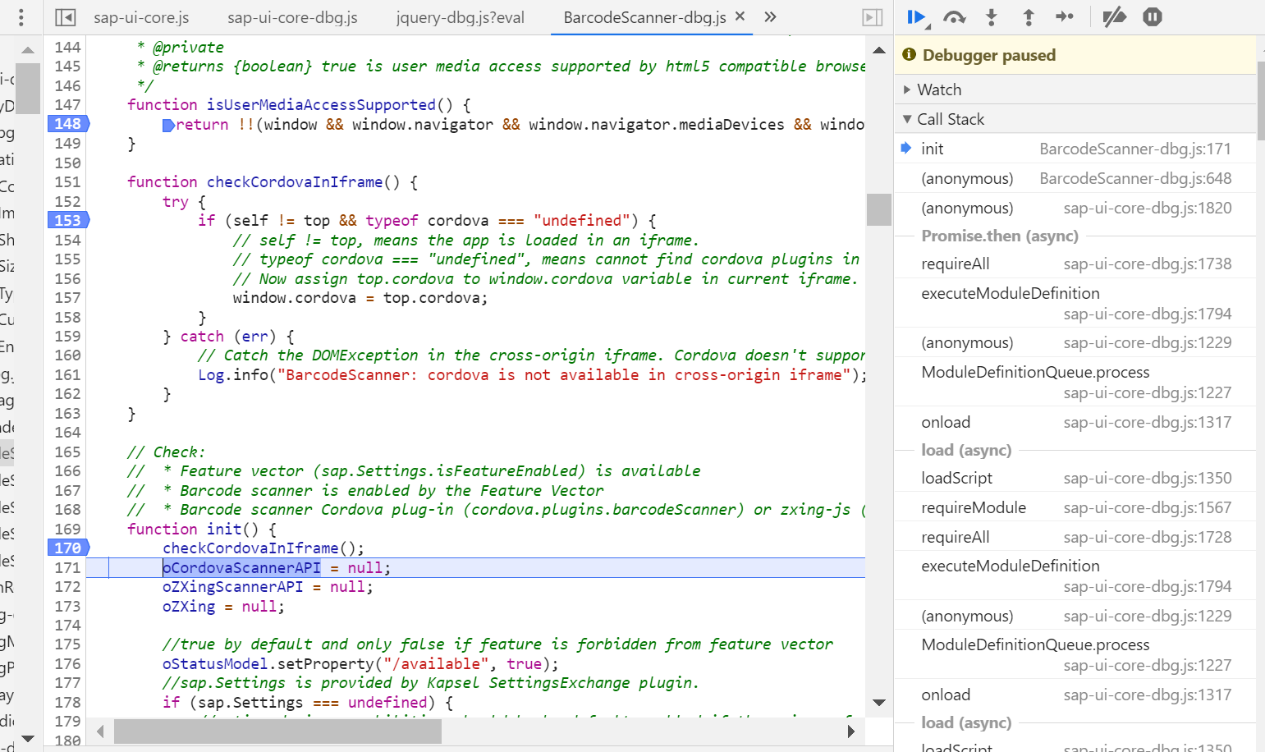The height and width of the screenshot is (752, 1265).
Task: Select the requireModule call stack frame
Action: tap(1075, 507)
